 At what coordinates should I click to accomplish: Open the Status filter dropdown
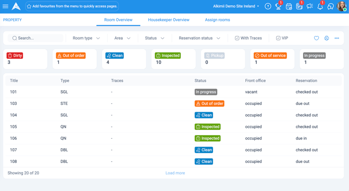point(155,38)
